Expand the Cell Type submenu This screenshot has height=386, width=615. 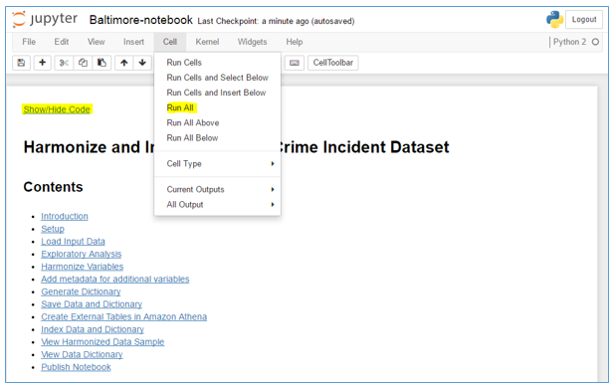217,163
